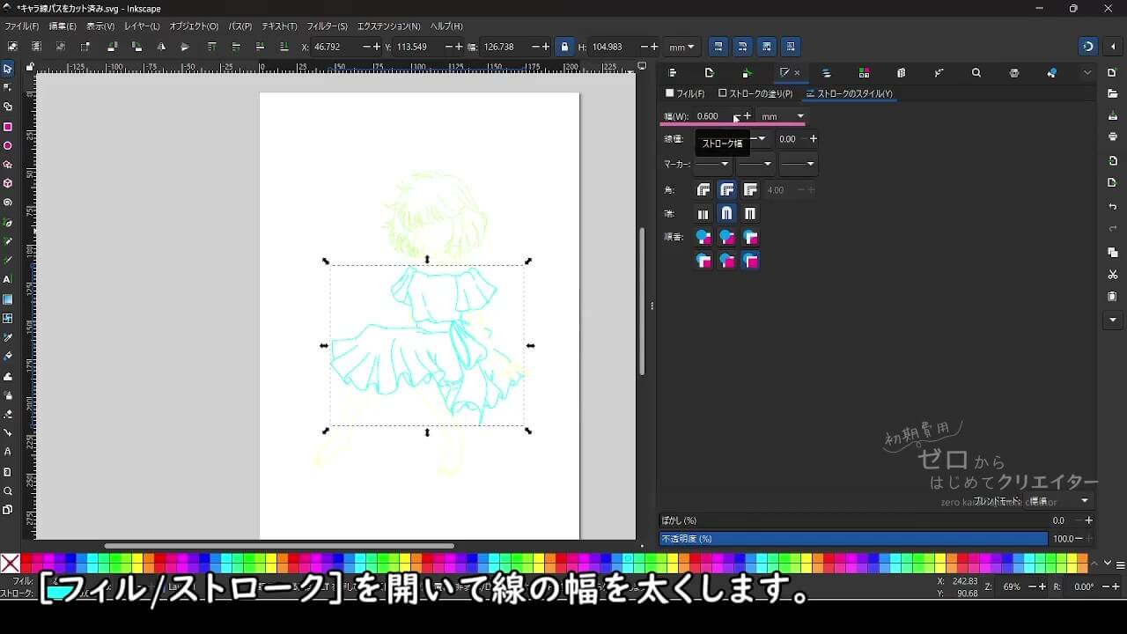
Task: Select the round join corner style
Action: click(x=726, y=190)
